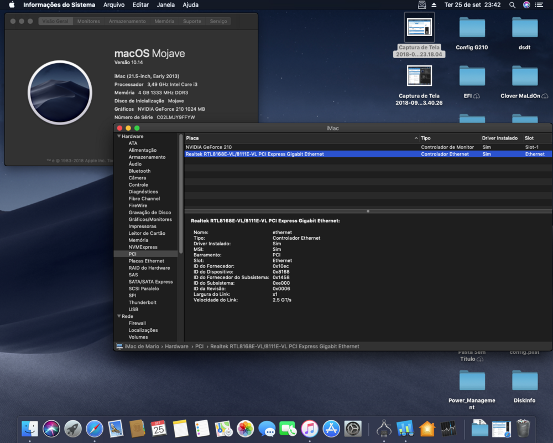Switch to the Memória tab
The width and height of the screenshot is (553, 443).
(164, 21)
